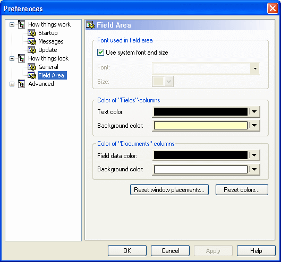Click Reset window placements button
Viewport: 281px width, 262px height.
tap(169, 190)
